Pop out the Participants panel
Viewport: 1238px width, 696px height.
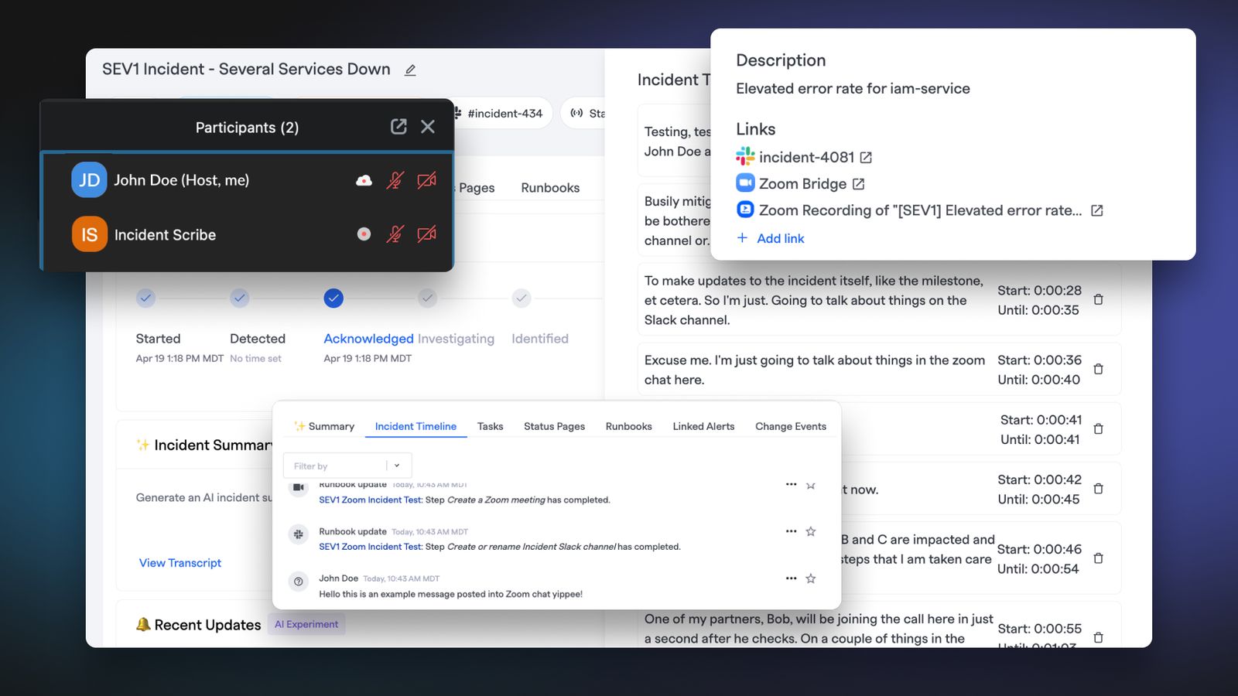point(398,127)
